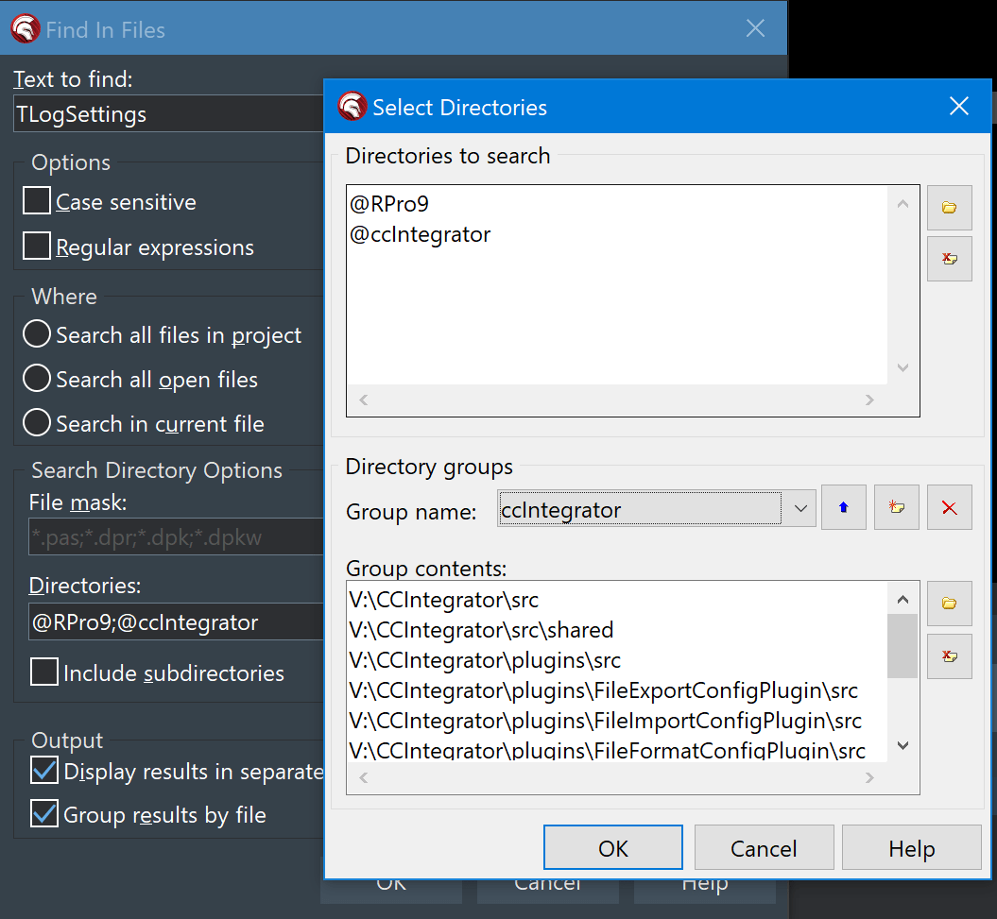Dismiss the dialog with Cancel
This screenshot has height=919, width=997.
[763, 847]
